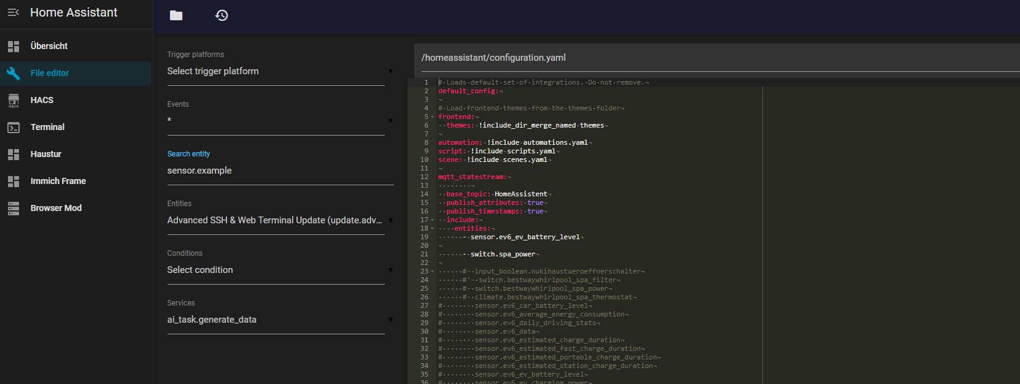
Task: Click the /homeassistant/configuration.yaml file path
Action: (x=493, y=58)
